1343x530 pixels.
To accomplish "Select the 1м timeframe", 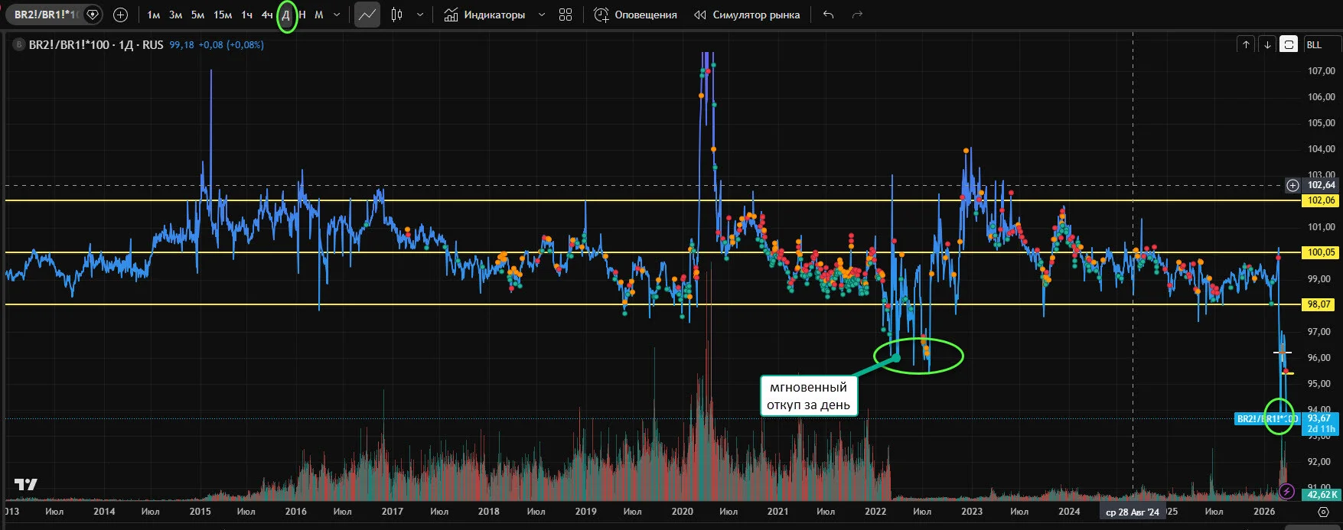I will coord(153,15).
